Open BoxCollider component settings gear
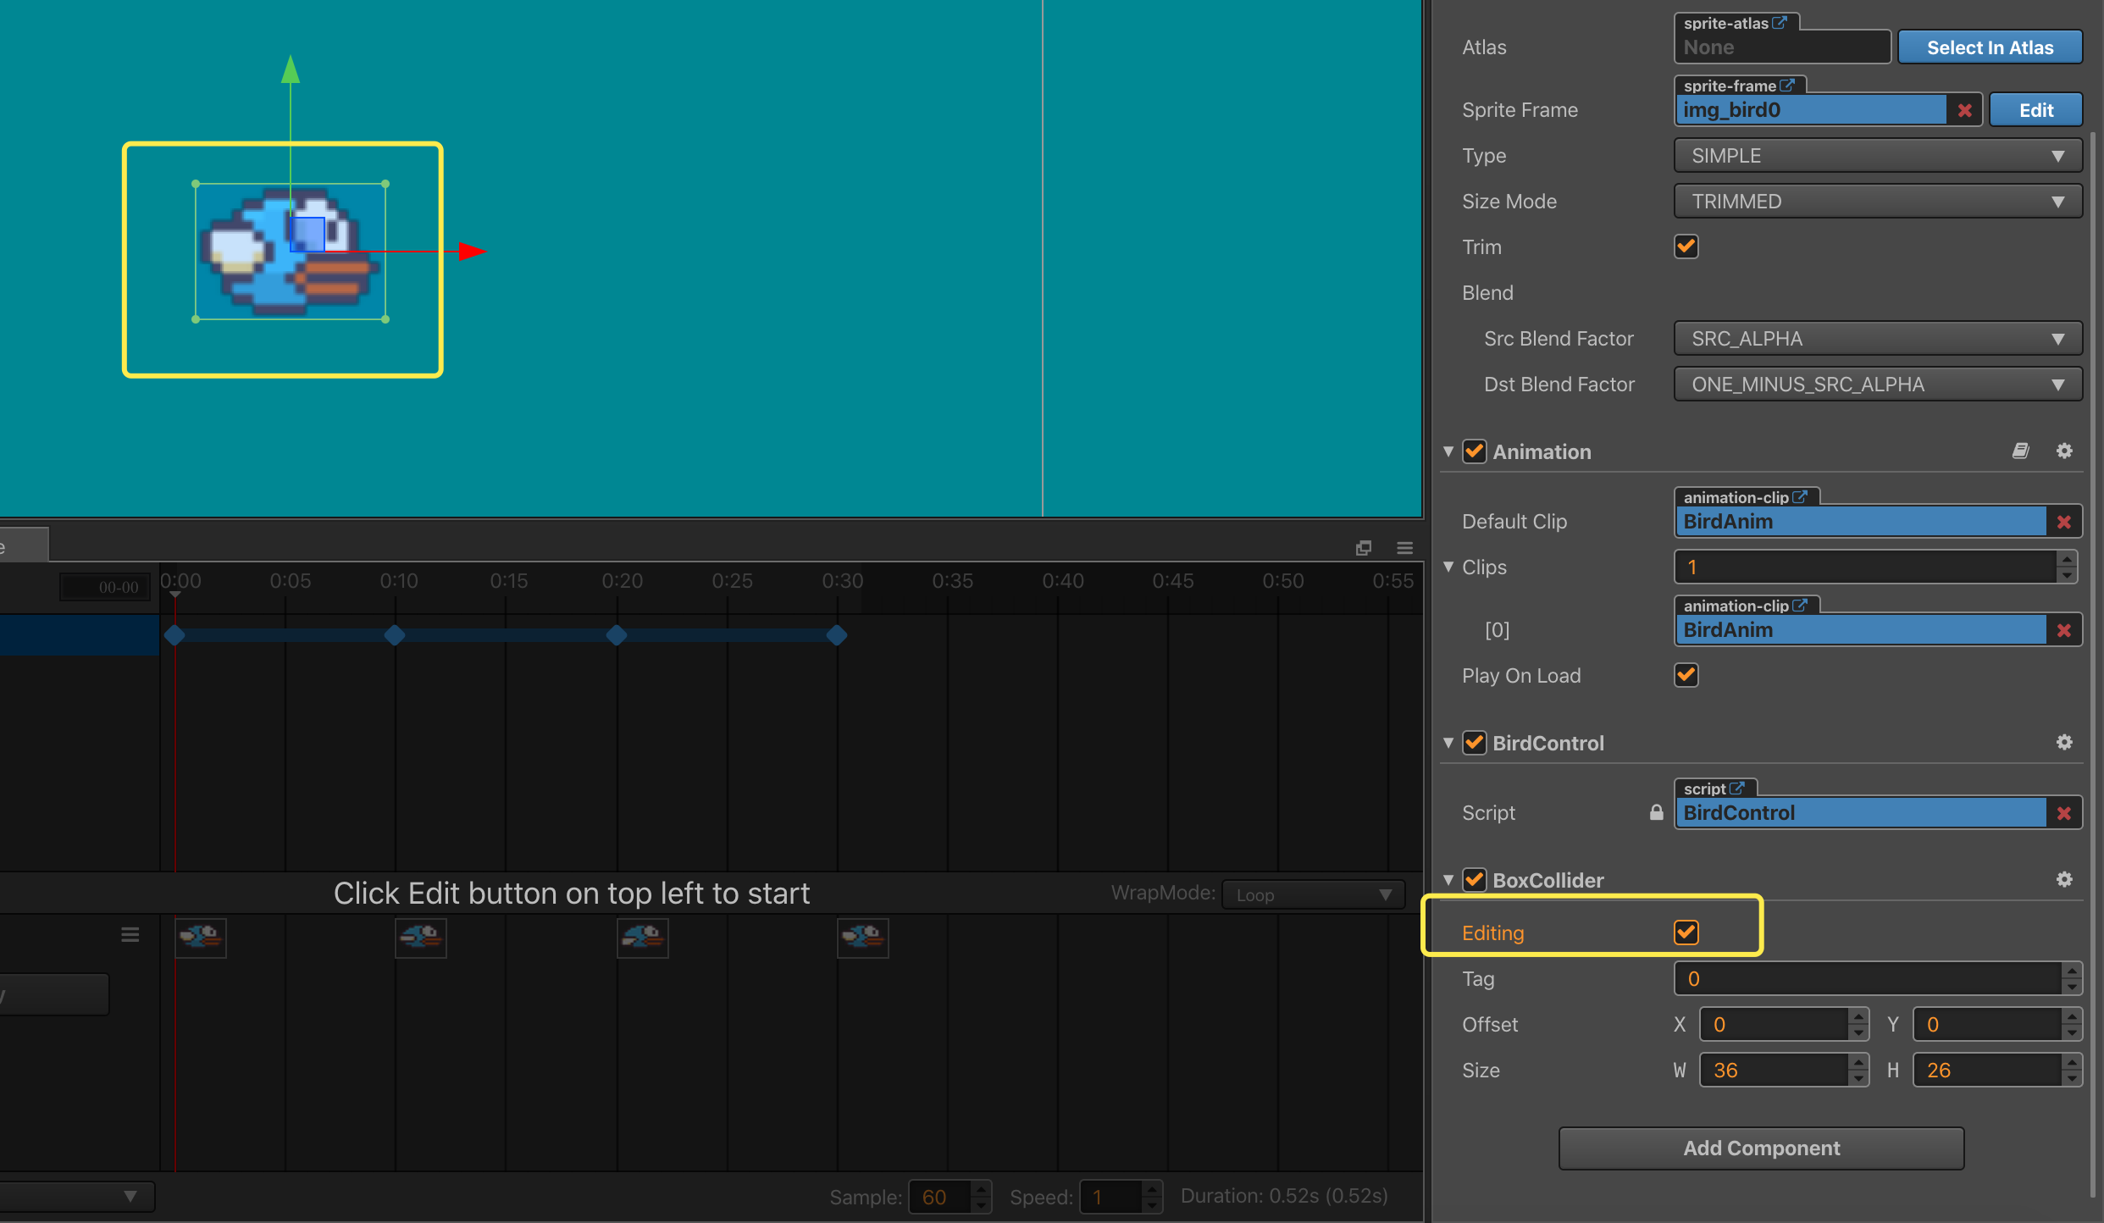Screen dimensions: 2104x1223 click(2064, 880)
